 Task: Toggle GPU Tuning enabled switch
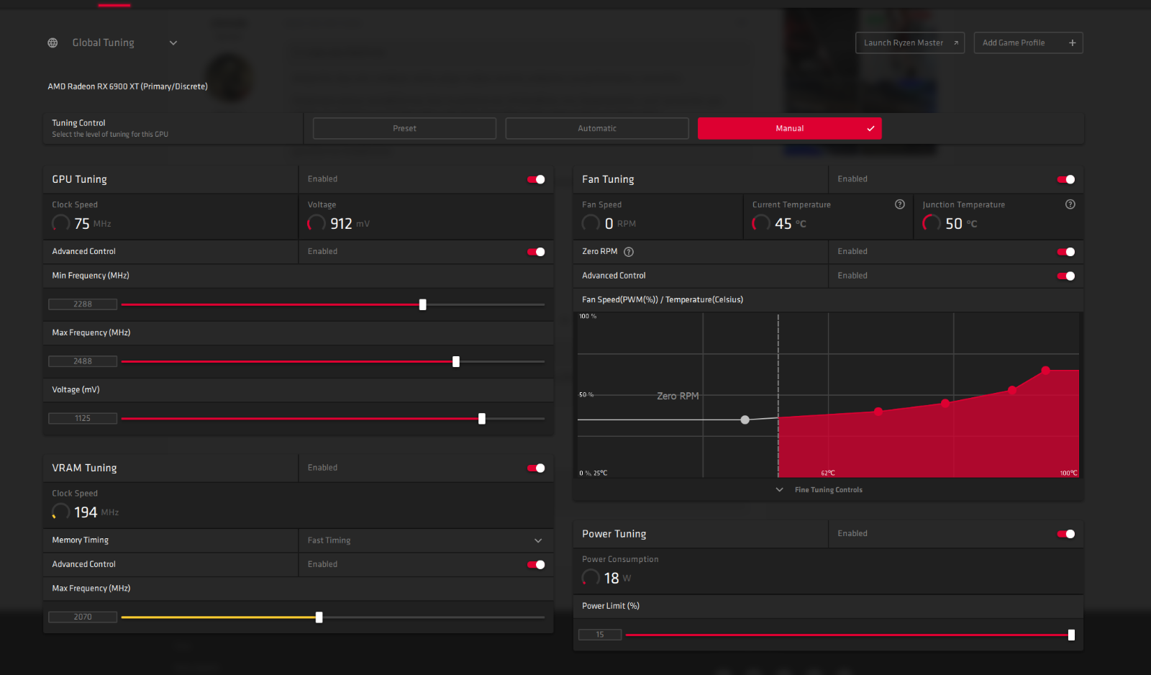coord(536,179)
